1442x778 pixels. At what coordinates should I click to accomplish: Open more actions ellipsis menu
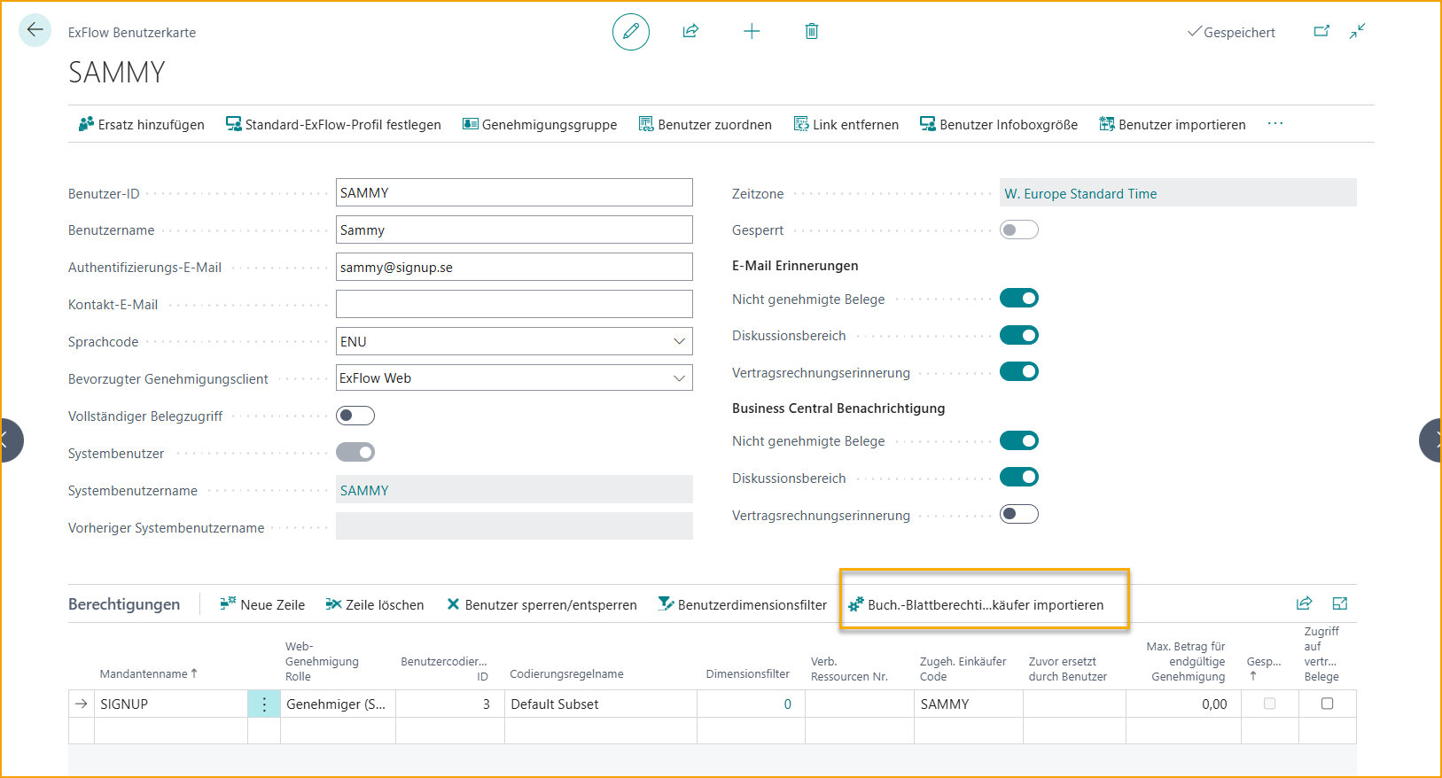click(1274, 124)
